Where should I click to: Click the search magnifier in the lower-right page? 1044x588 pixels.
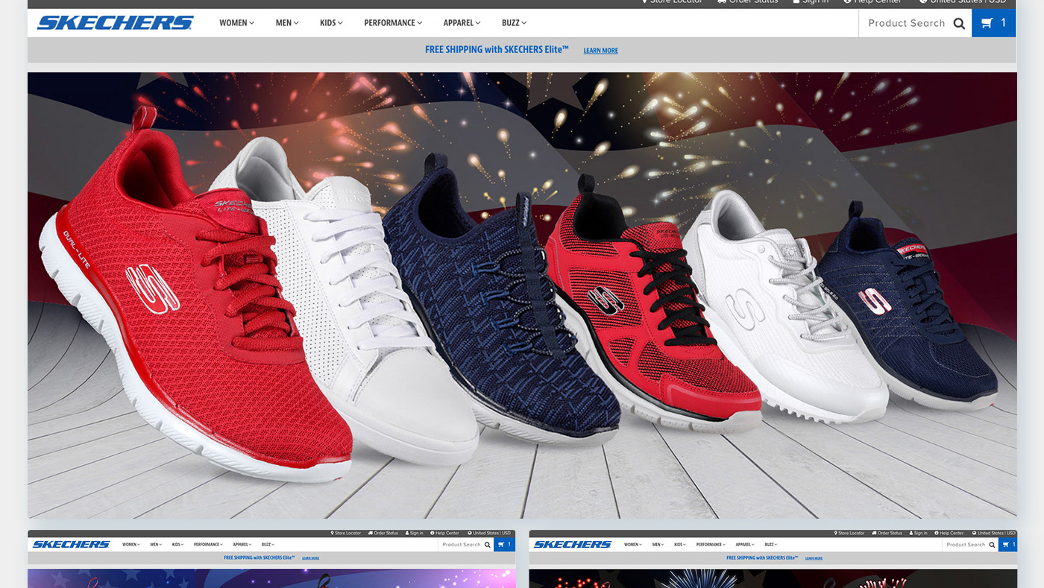tap(993, 545)
